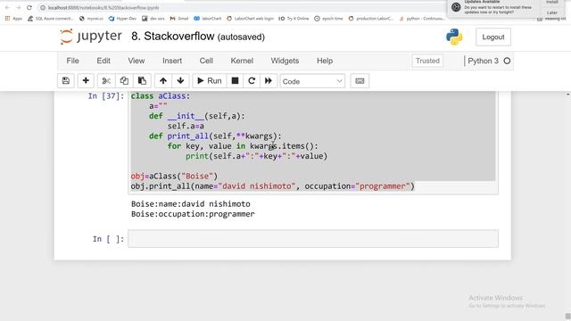Image resolution: width=571 pixels, height=321 pixels.
Task: Click the class aClass code line
Action: 161,96
